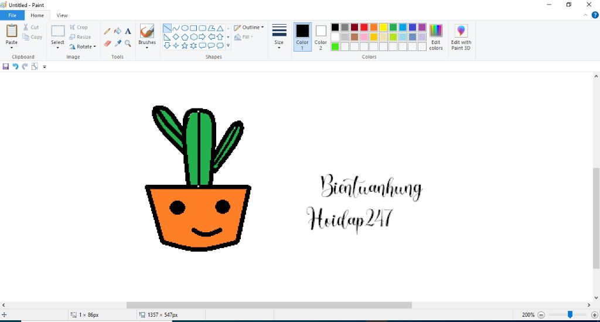Open Customize Quick Access Toolbar dropdown

tap(45, 67)
